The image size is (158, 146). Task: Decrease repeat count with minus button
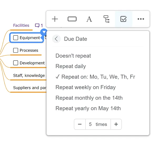[x=80, y=124]
